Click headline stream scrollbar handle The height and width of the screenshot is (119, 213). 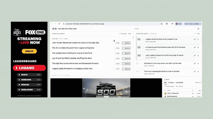pyautogui.click(x=133, y=38)
